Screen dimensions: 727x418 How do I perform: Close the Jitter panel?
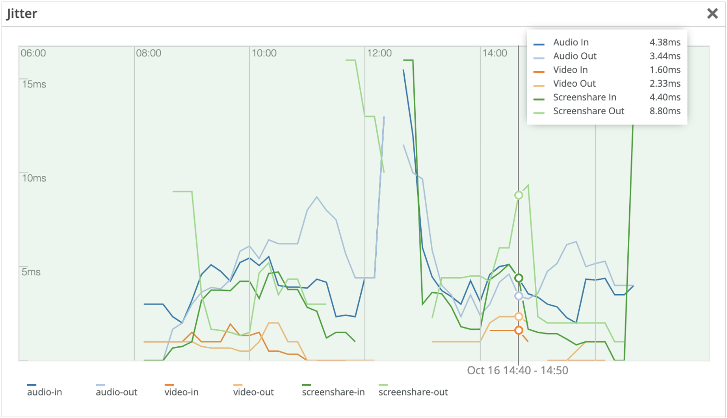click(712, 14)
